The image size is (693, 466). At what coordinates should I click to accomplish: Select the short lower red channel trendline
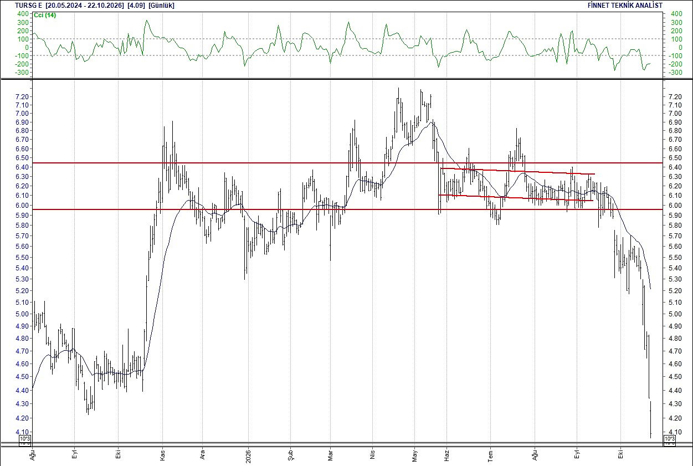[x=516, y=198]
